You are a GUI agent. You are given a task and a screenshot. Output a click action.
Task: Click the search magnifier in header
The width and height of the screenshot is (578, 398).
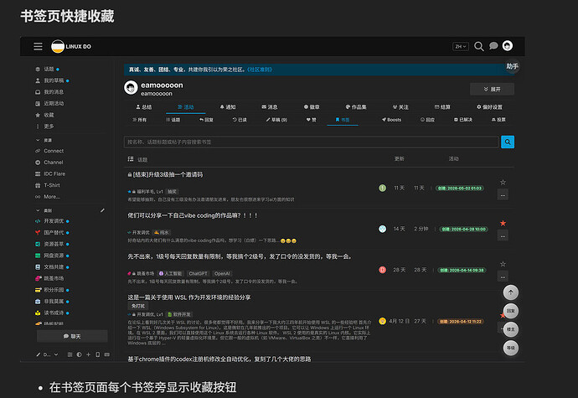pyautogui.click(x=479, y=46)
